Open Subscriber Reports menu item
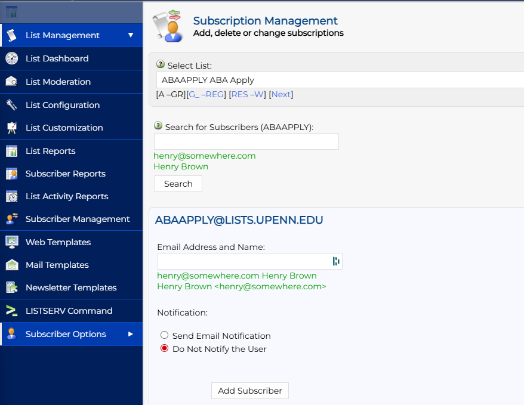The height and width of the screenshot is (405, 524). pos(71,174)
